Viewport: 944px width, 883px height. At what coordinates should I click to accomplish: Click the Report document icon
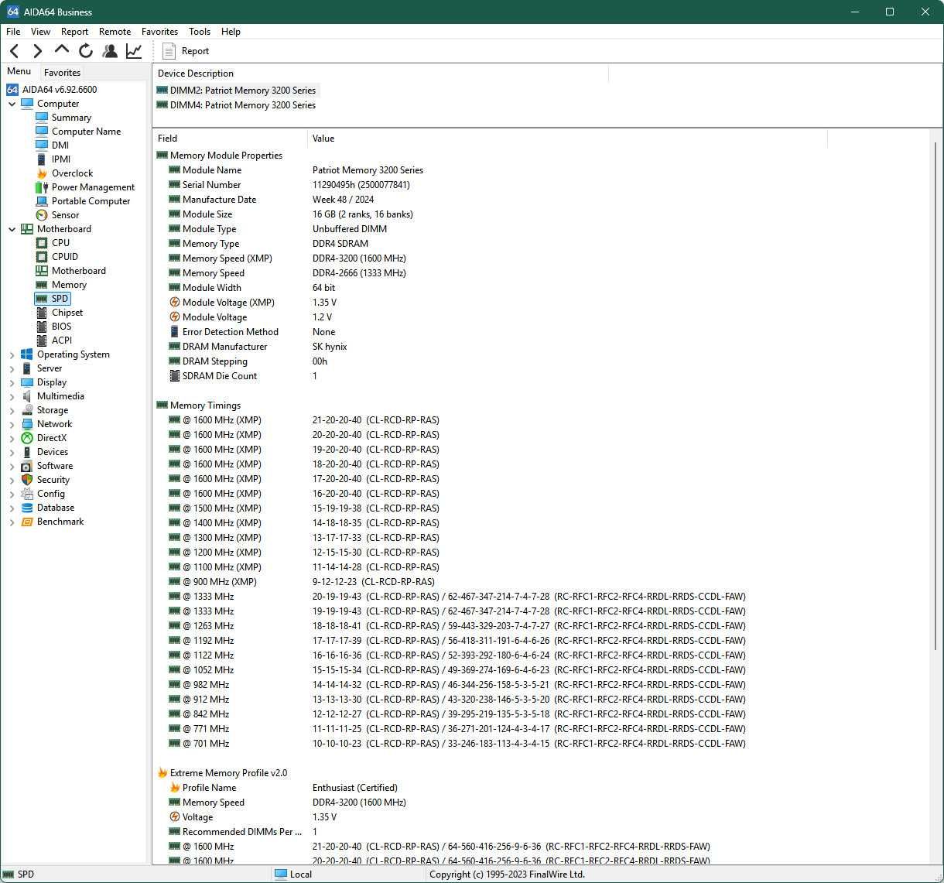click(x=169, y=51)
